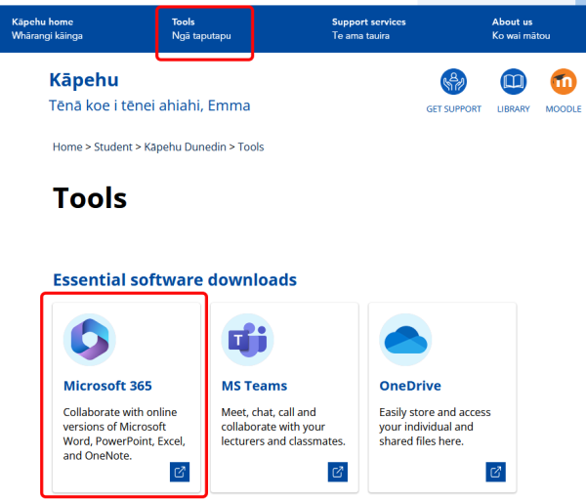The height and width of the screenshot is (499, 586).
Task: Open external link icon on MS Teams card
Action: (338, 472)
